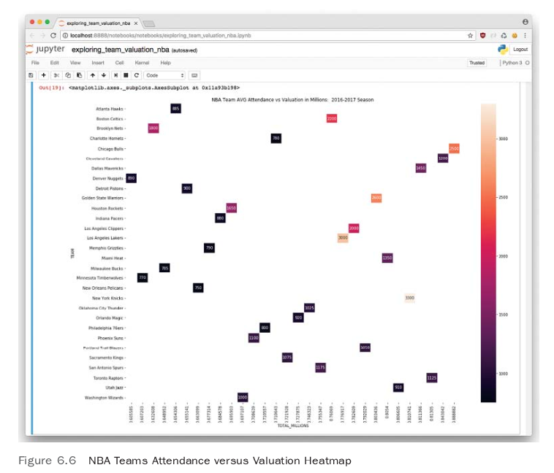Click the Out[19] output prompt
Screen dimensions: 554x473
(x=52, y=88)
